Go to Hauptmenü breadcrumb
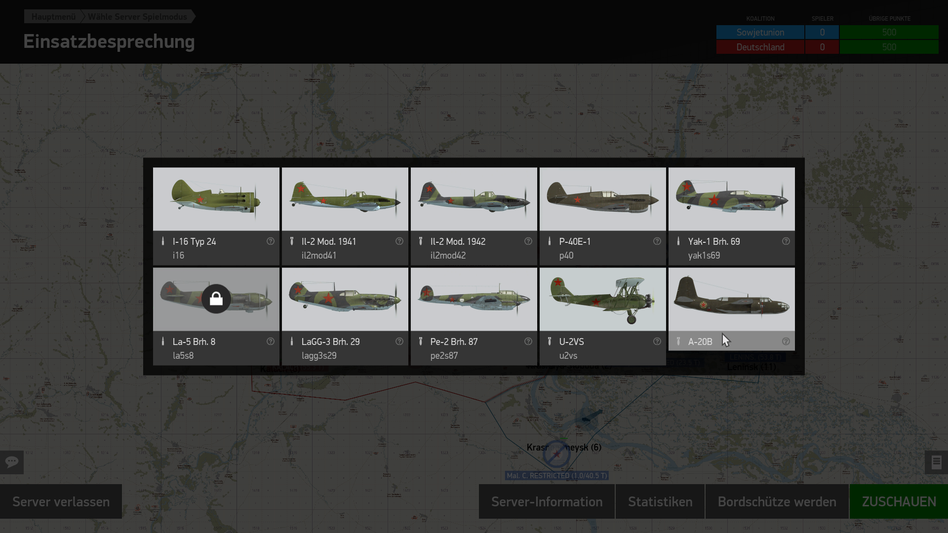The image size is (948, 533). [x=53, y=17]
